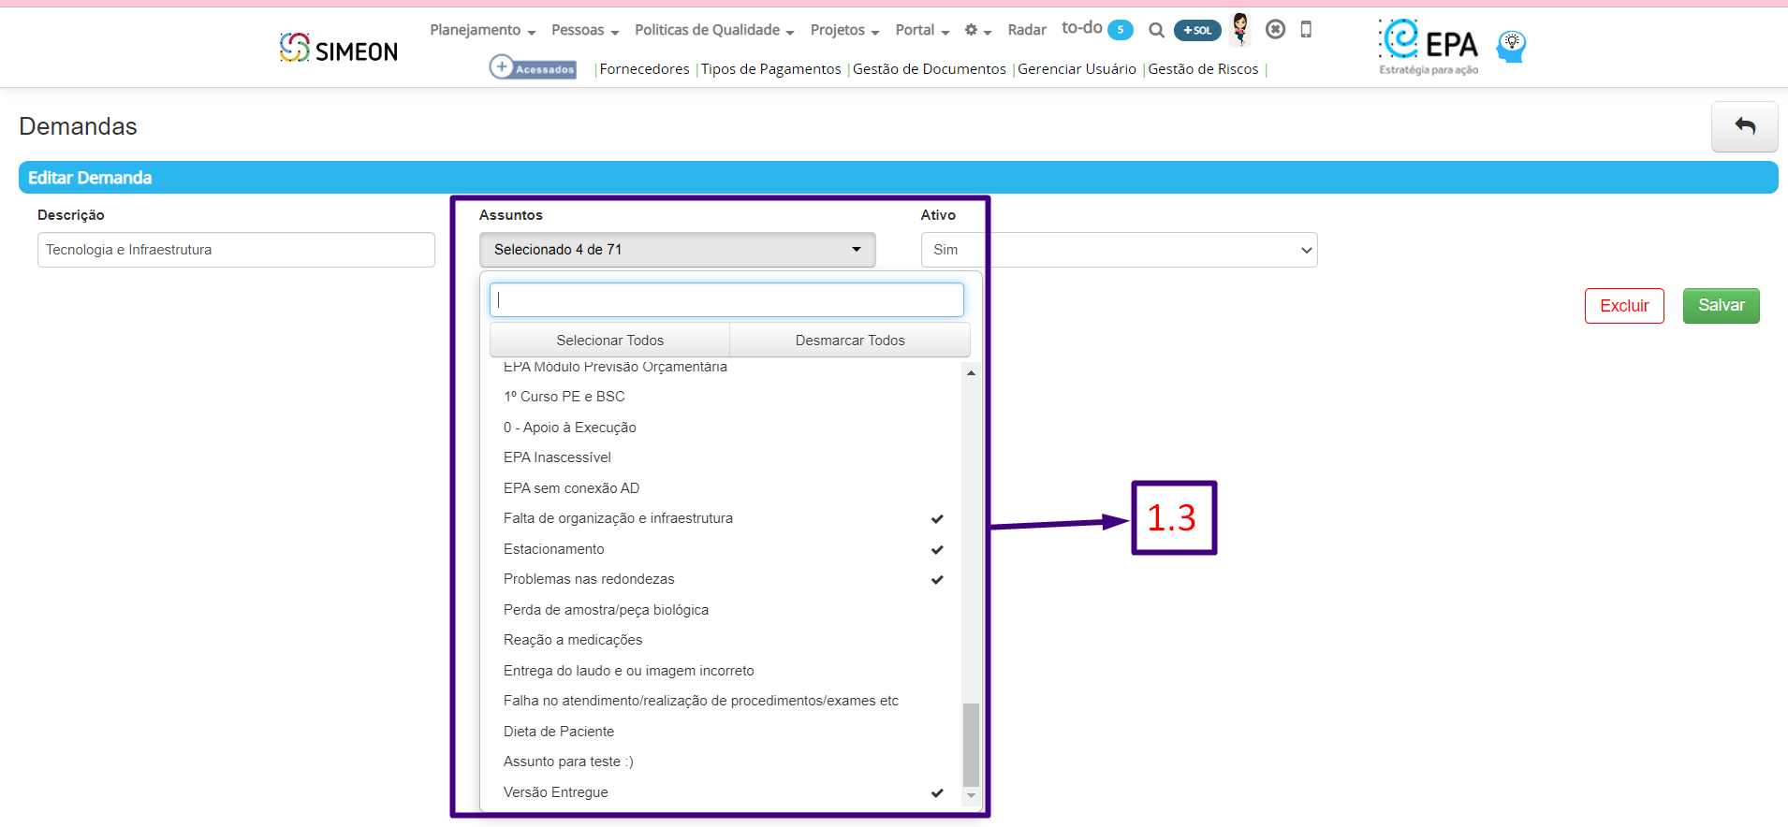Collapse the Assuntos multiselect dropdown
Viewport: 1788px width, 827px height.
point(677,250)
